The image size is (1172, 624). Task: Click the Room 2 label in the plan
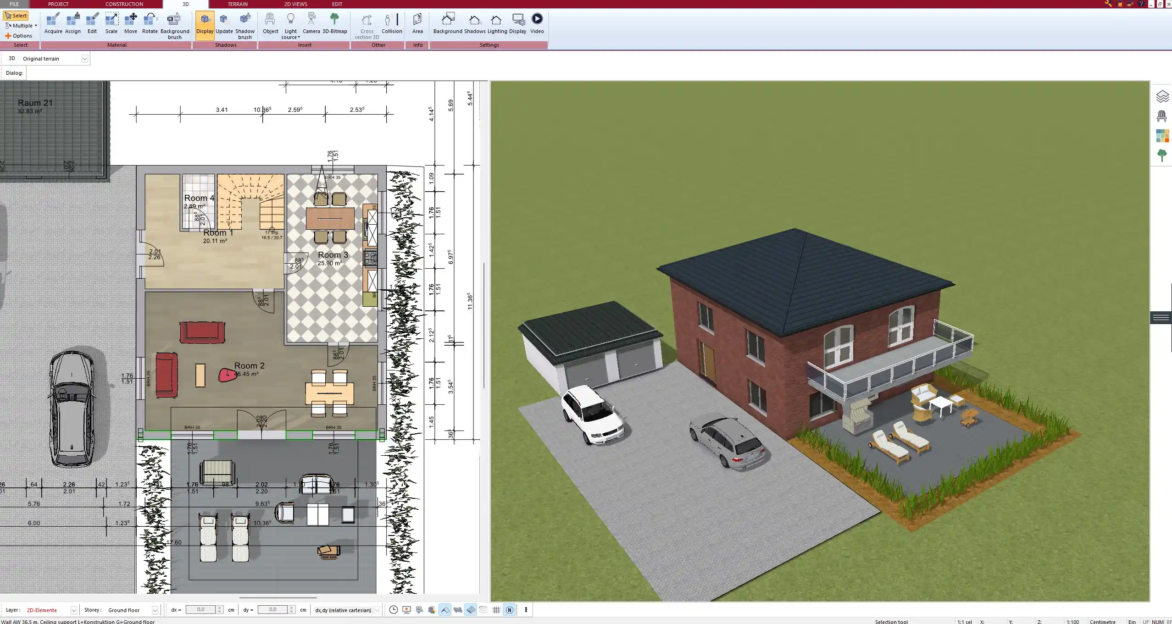click(249, 365)
